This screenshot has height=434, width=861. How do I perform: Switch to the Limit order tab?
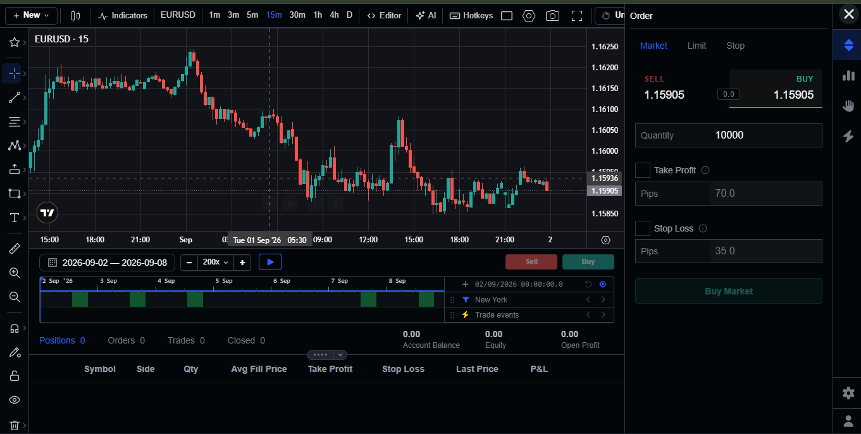point(697,46)
